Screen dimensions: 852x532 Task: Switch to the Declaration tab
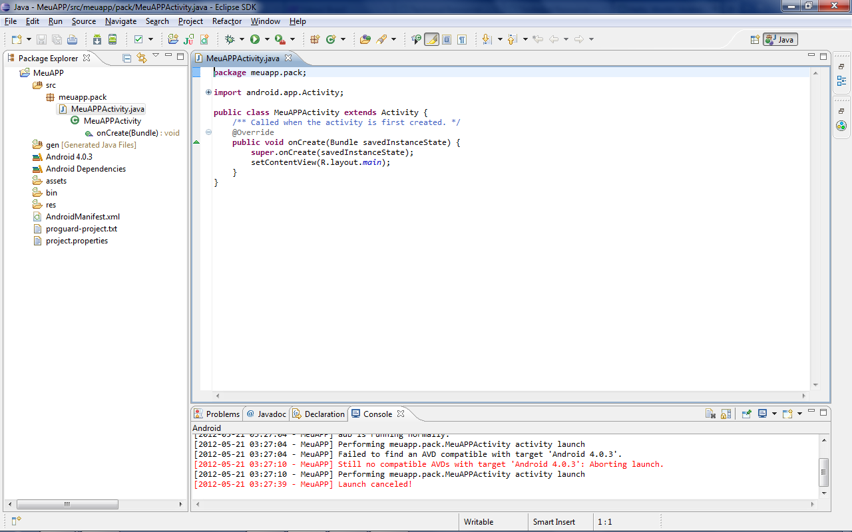[x=319, y=414]
